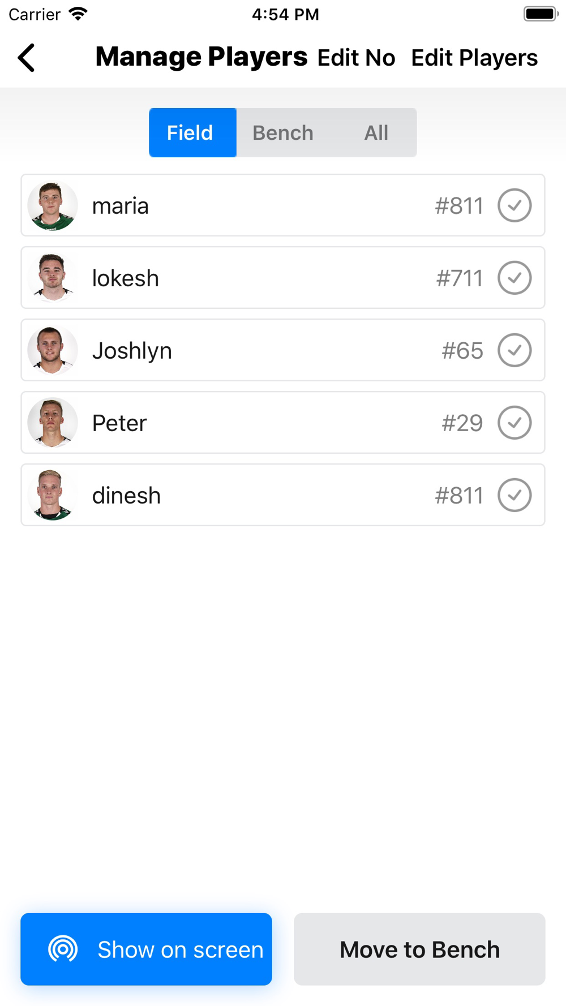Image resolution: width=566 pixels, height=1006 pixels.
Task: Open the Peter player row
Action: point(283,423)
